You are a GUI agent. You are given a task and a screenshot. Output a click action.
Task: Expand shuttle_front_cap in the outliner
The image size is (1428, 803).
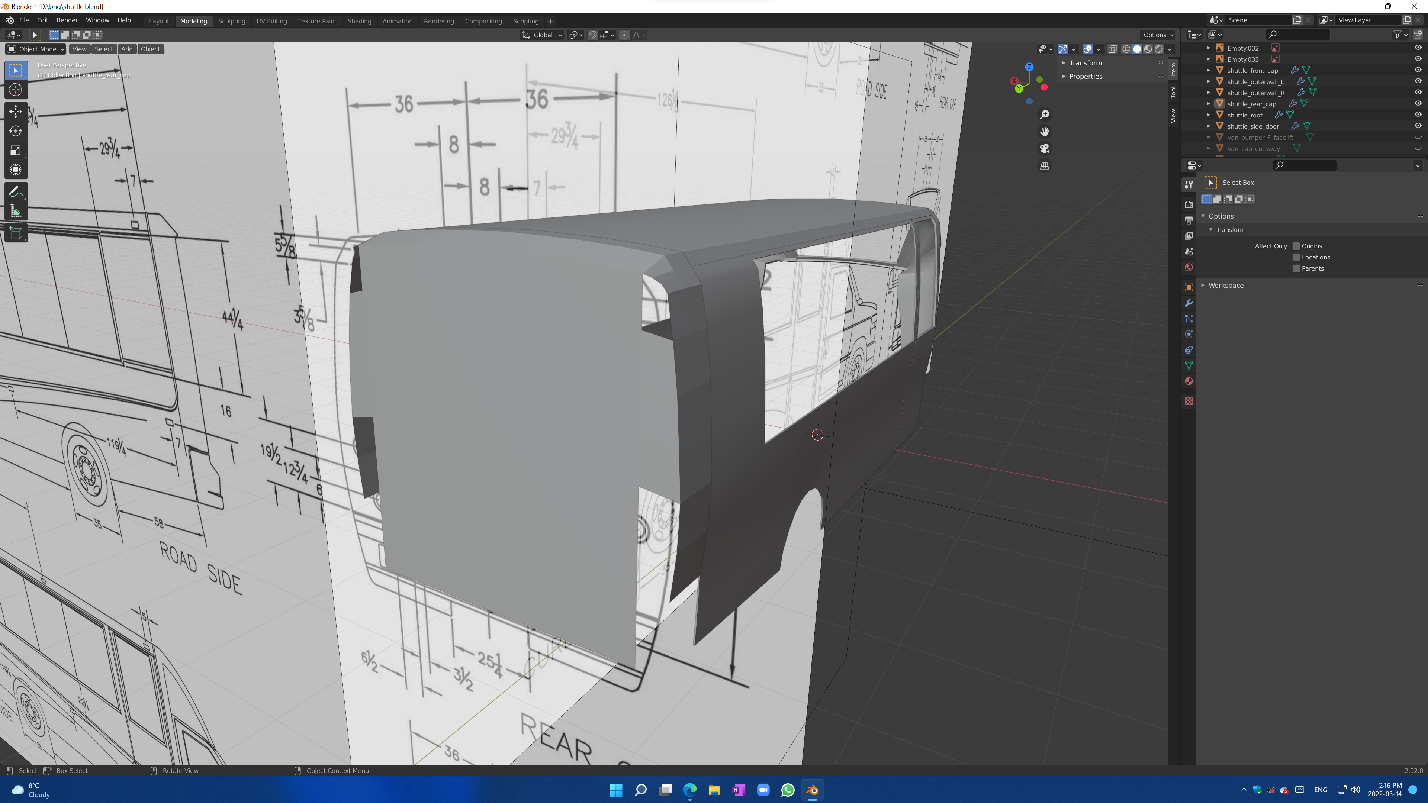[x=1209, y=70]
